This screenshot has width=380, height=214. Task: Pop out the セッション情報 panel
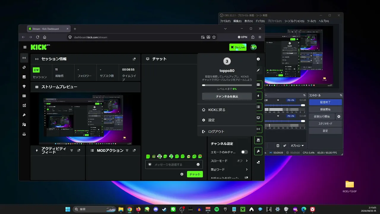tap(134, 59)
